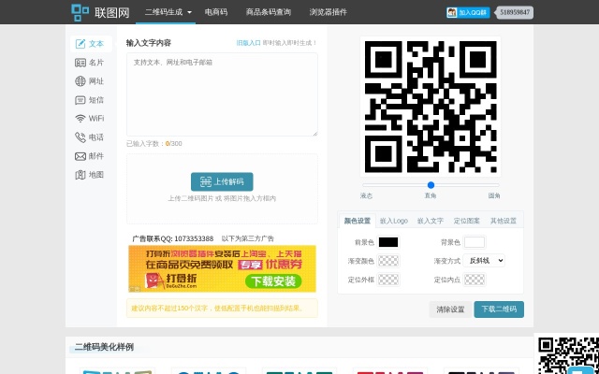Screen dimensions: 599x374
Task: Open the 定位图案 settings tab
Action: 467,221
